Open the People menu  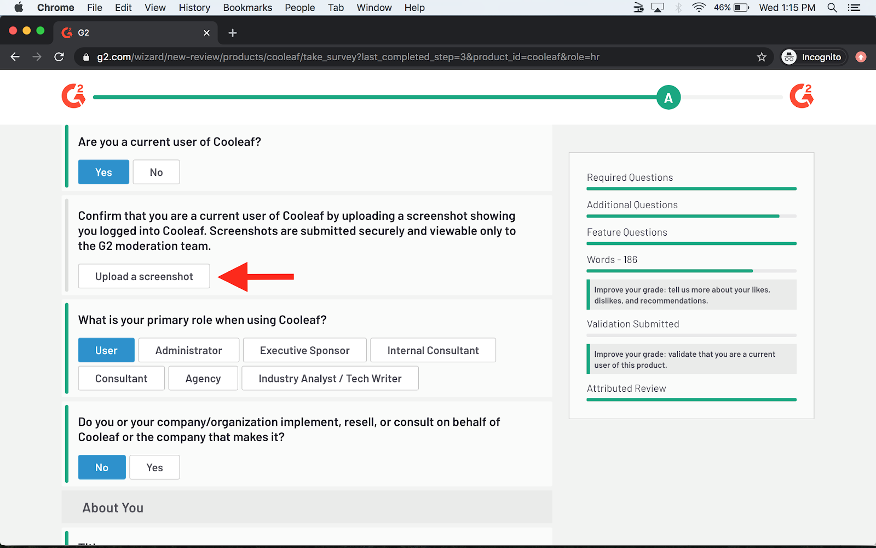pyautogui.click(x=300, y=8)
